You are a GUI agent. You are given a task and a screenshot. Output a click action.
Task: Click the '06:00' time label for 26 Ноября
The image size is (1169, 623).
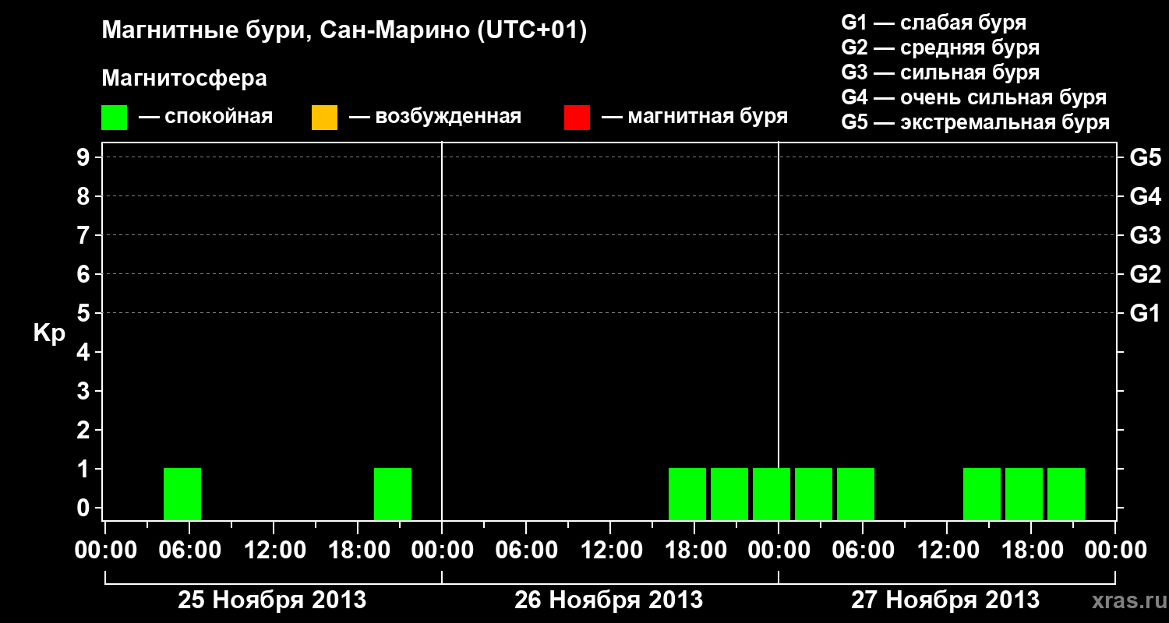(526, 551)
